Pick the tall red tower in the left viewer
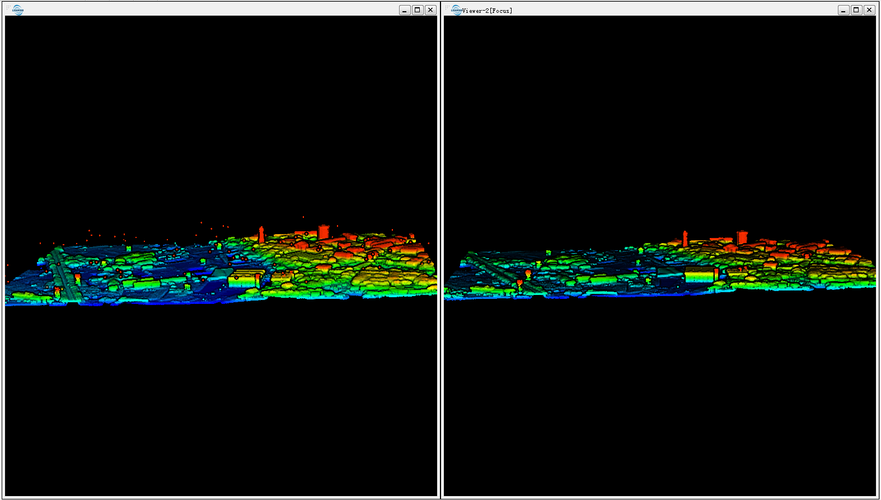 261,235
